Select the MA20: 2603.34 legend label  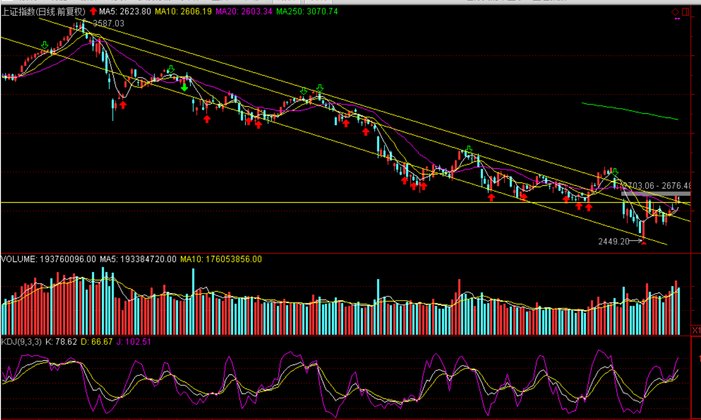tap(244, 12)
